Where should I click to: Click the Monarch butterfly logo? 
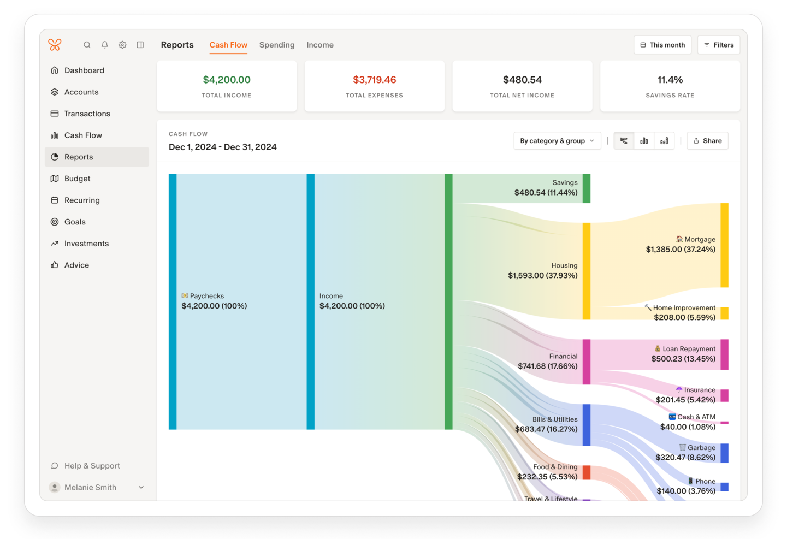tap(55, 45)
